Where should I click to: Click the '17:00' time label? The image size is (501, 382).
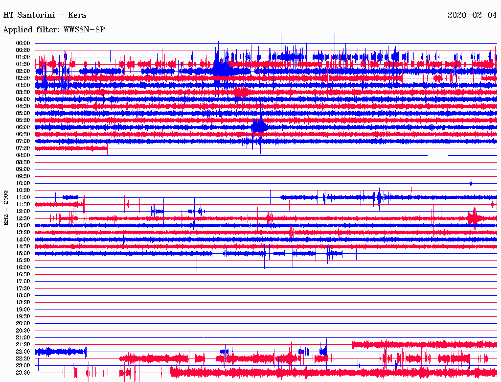[x=23, y=282]
